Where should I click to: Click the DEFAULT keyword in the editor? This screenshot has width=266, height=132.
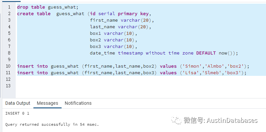pyautogui.click(x=206, y=53)
